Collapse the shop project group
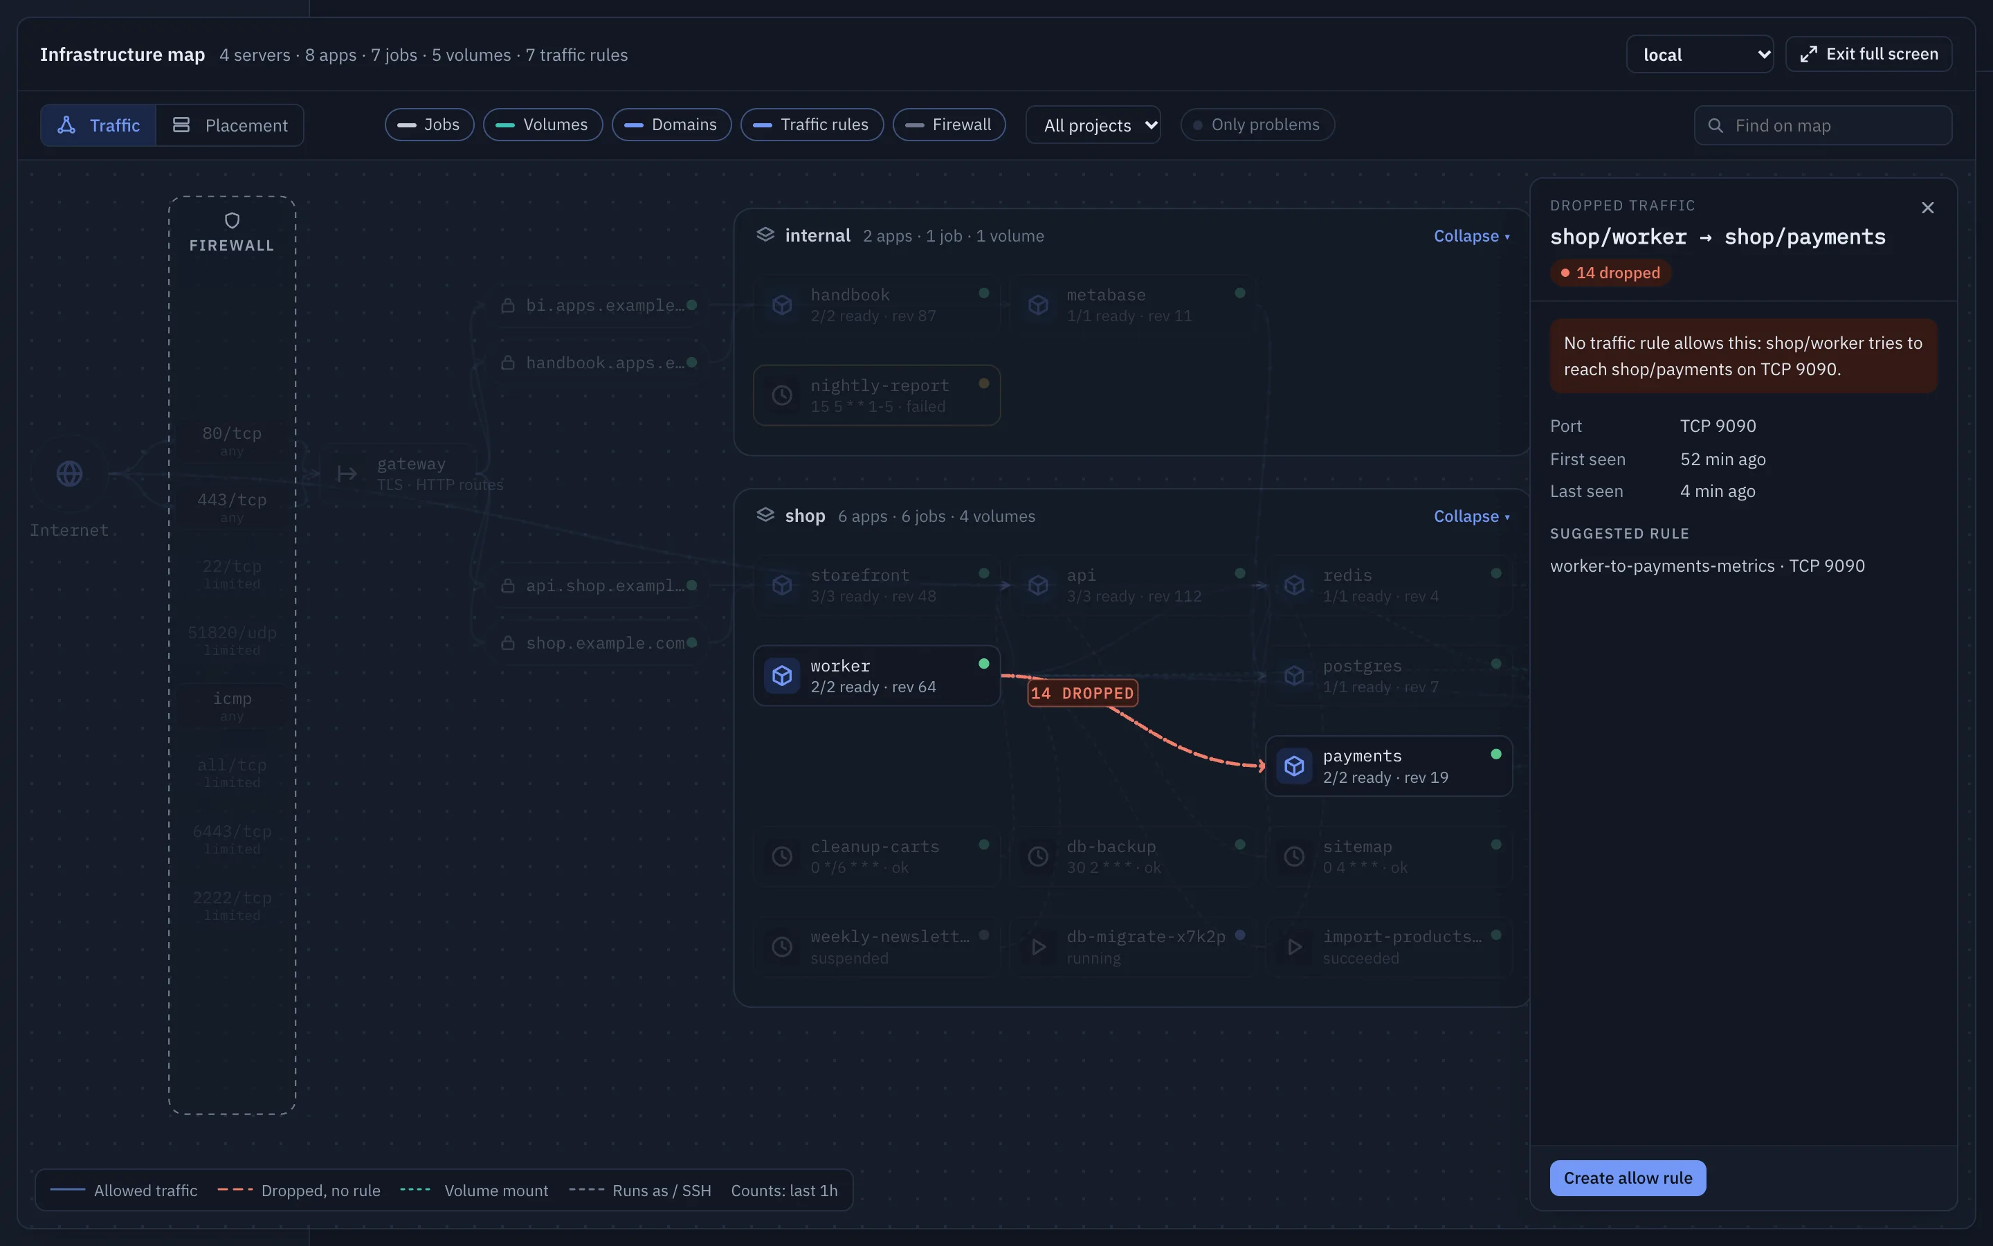1993x1246 pixels. (x=1472, y=516)
